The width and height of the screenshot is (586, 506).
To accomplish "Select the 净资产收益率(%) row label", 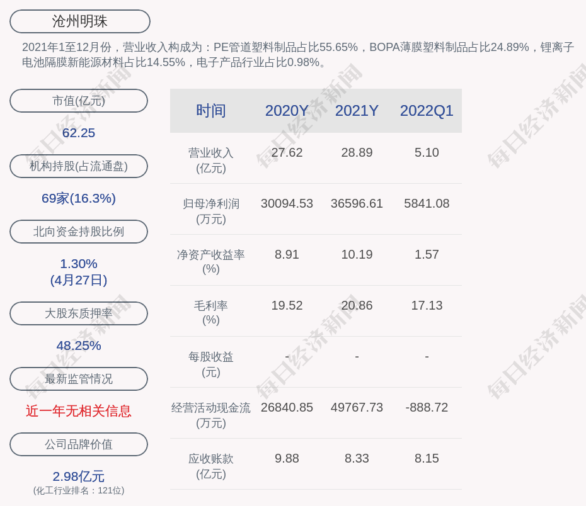I will pos(210,262).
